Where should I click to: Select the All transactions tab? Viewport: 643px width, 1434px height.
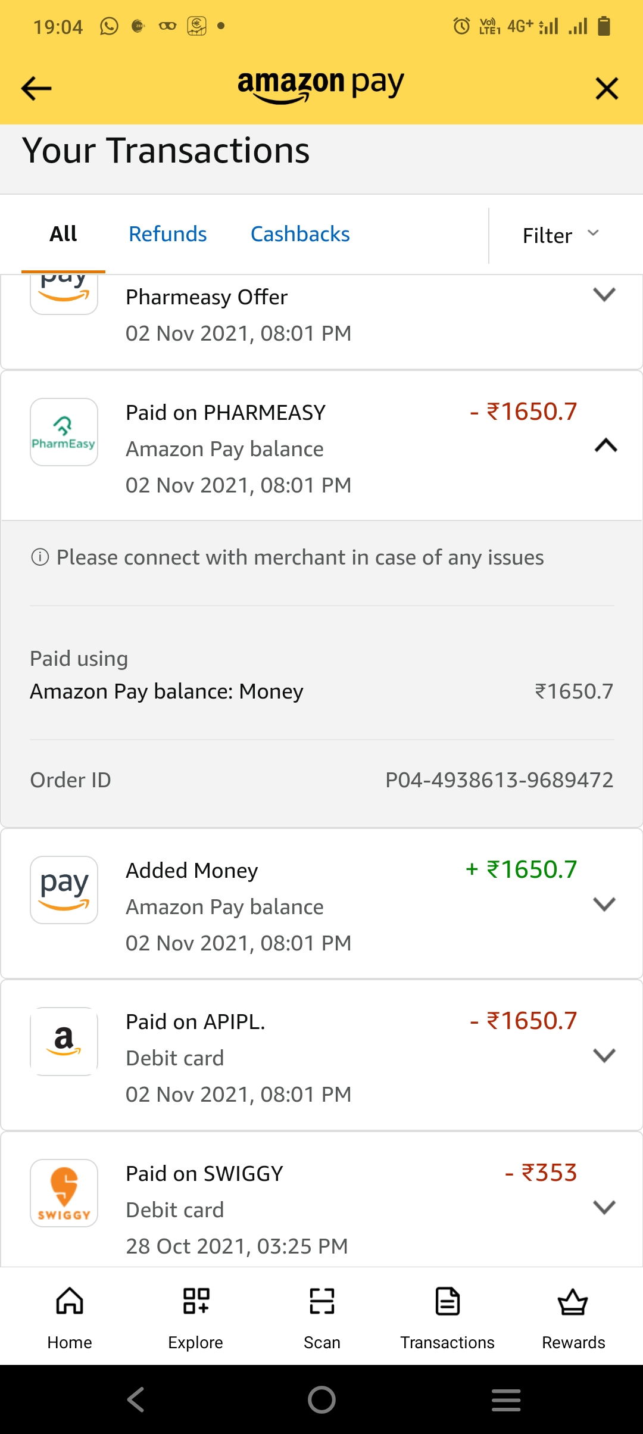(63, 234)
